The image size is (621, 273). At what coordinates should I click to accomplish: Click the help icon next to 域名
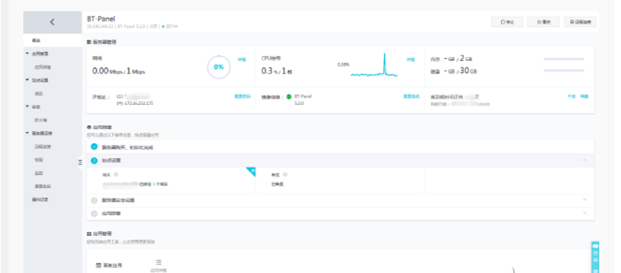coord(117,174)
